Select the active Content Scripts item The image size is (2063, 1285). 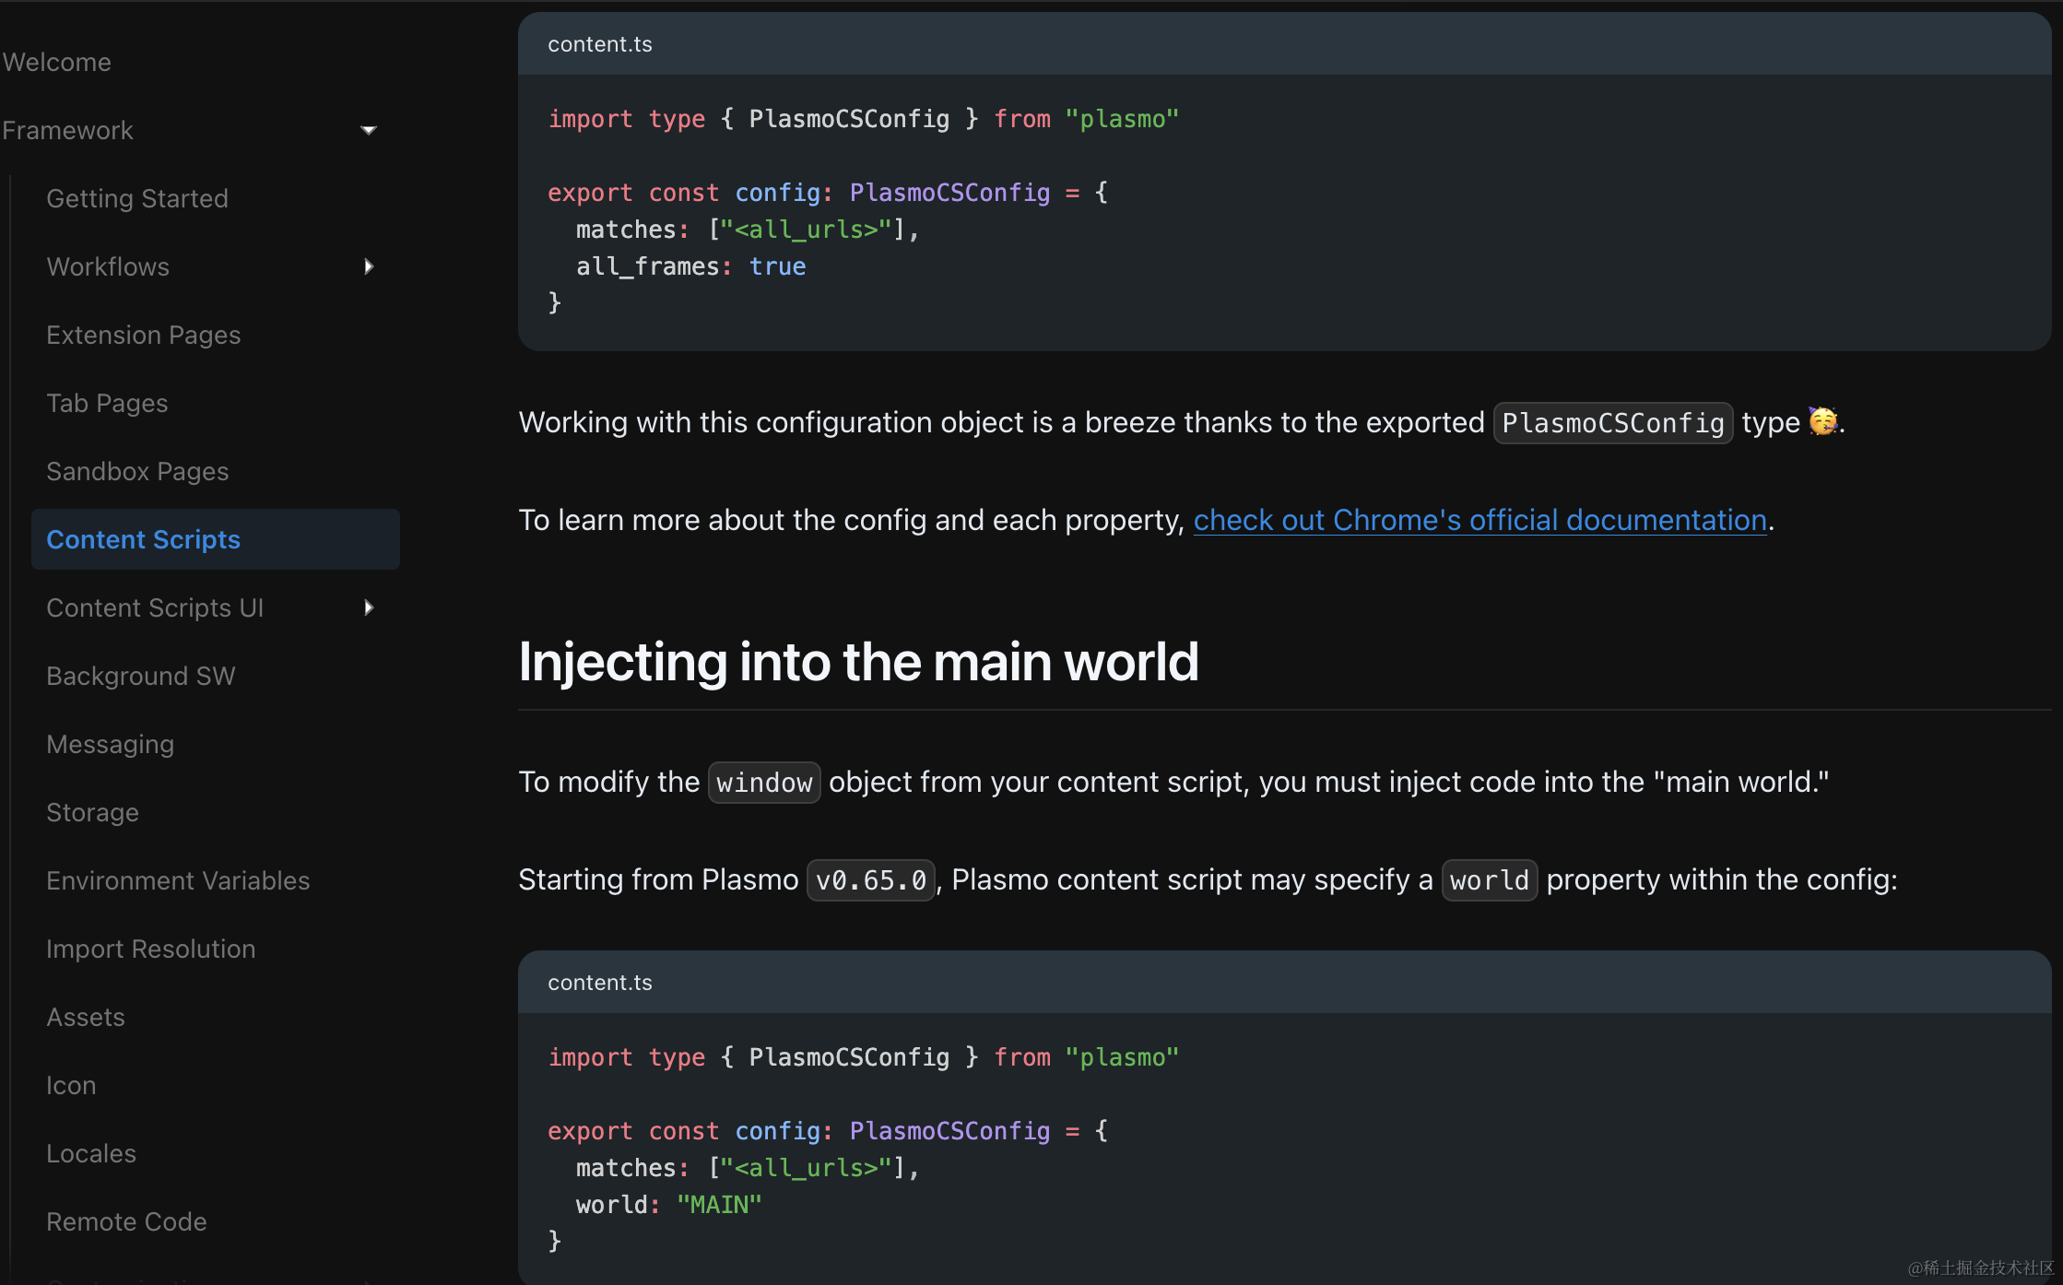pyautogui.click(x=144, y=540)
